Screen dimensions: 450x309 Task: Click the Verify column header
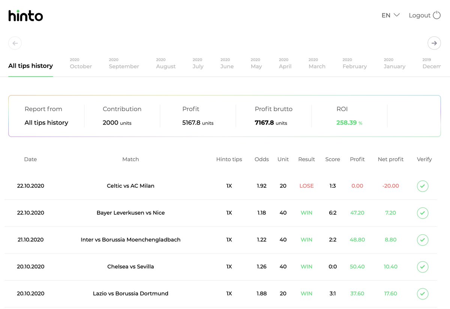click(424, 159)
